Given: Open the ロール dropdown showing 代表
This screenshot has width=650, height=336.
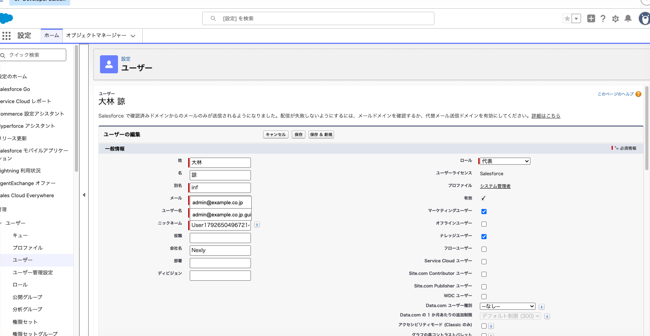Looking at the screenshot, I should tap(505, 161).
